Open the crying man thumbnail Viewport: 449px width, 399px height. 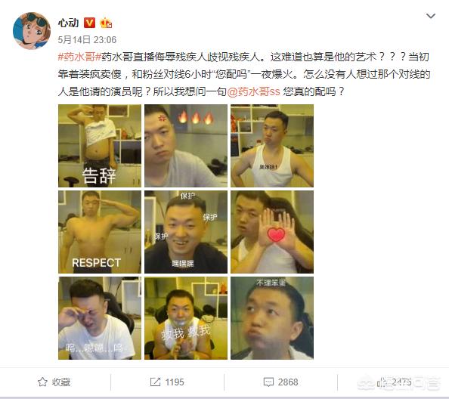(x=100, y=318)
